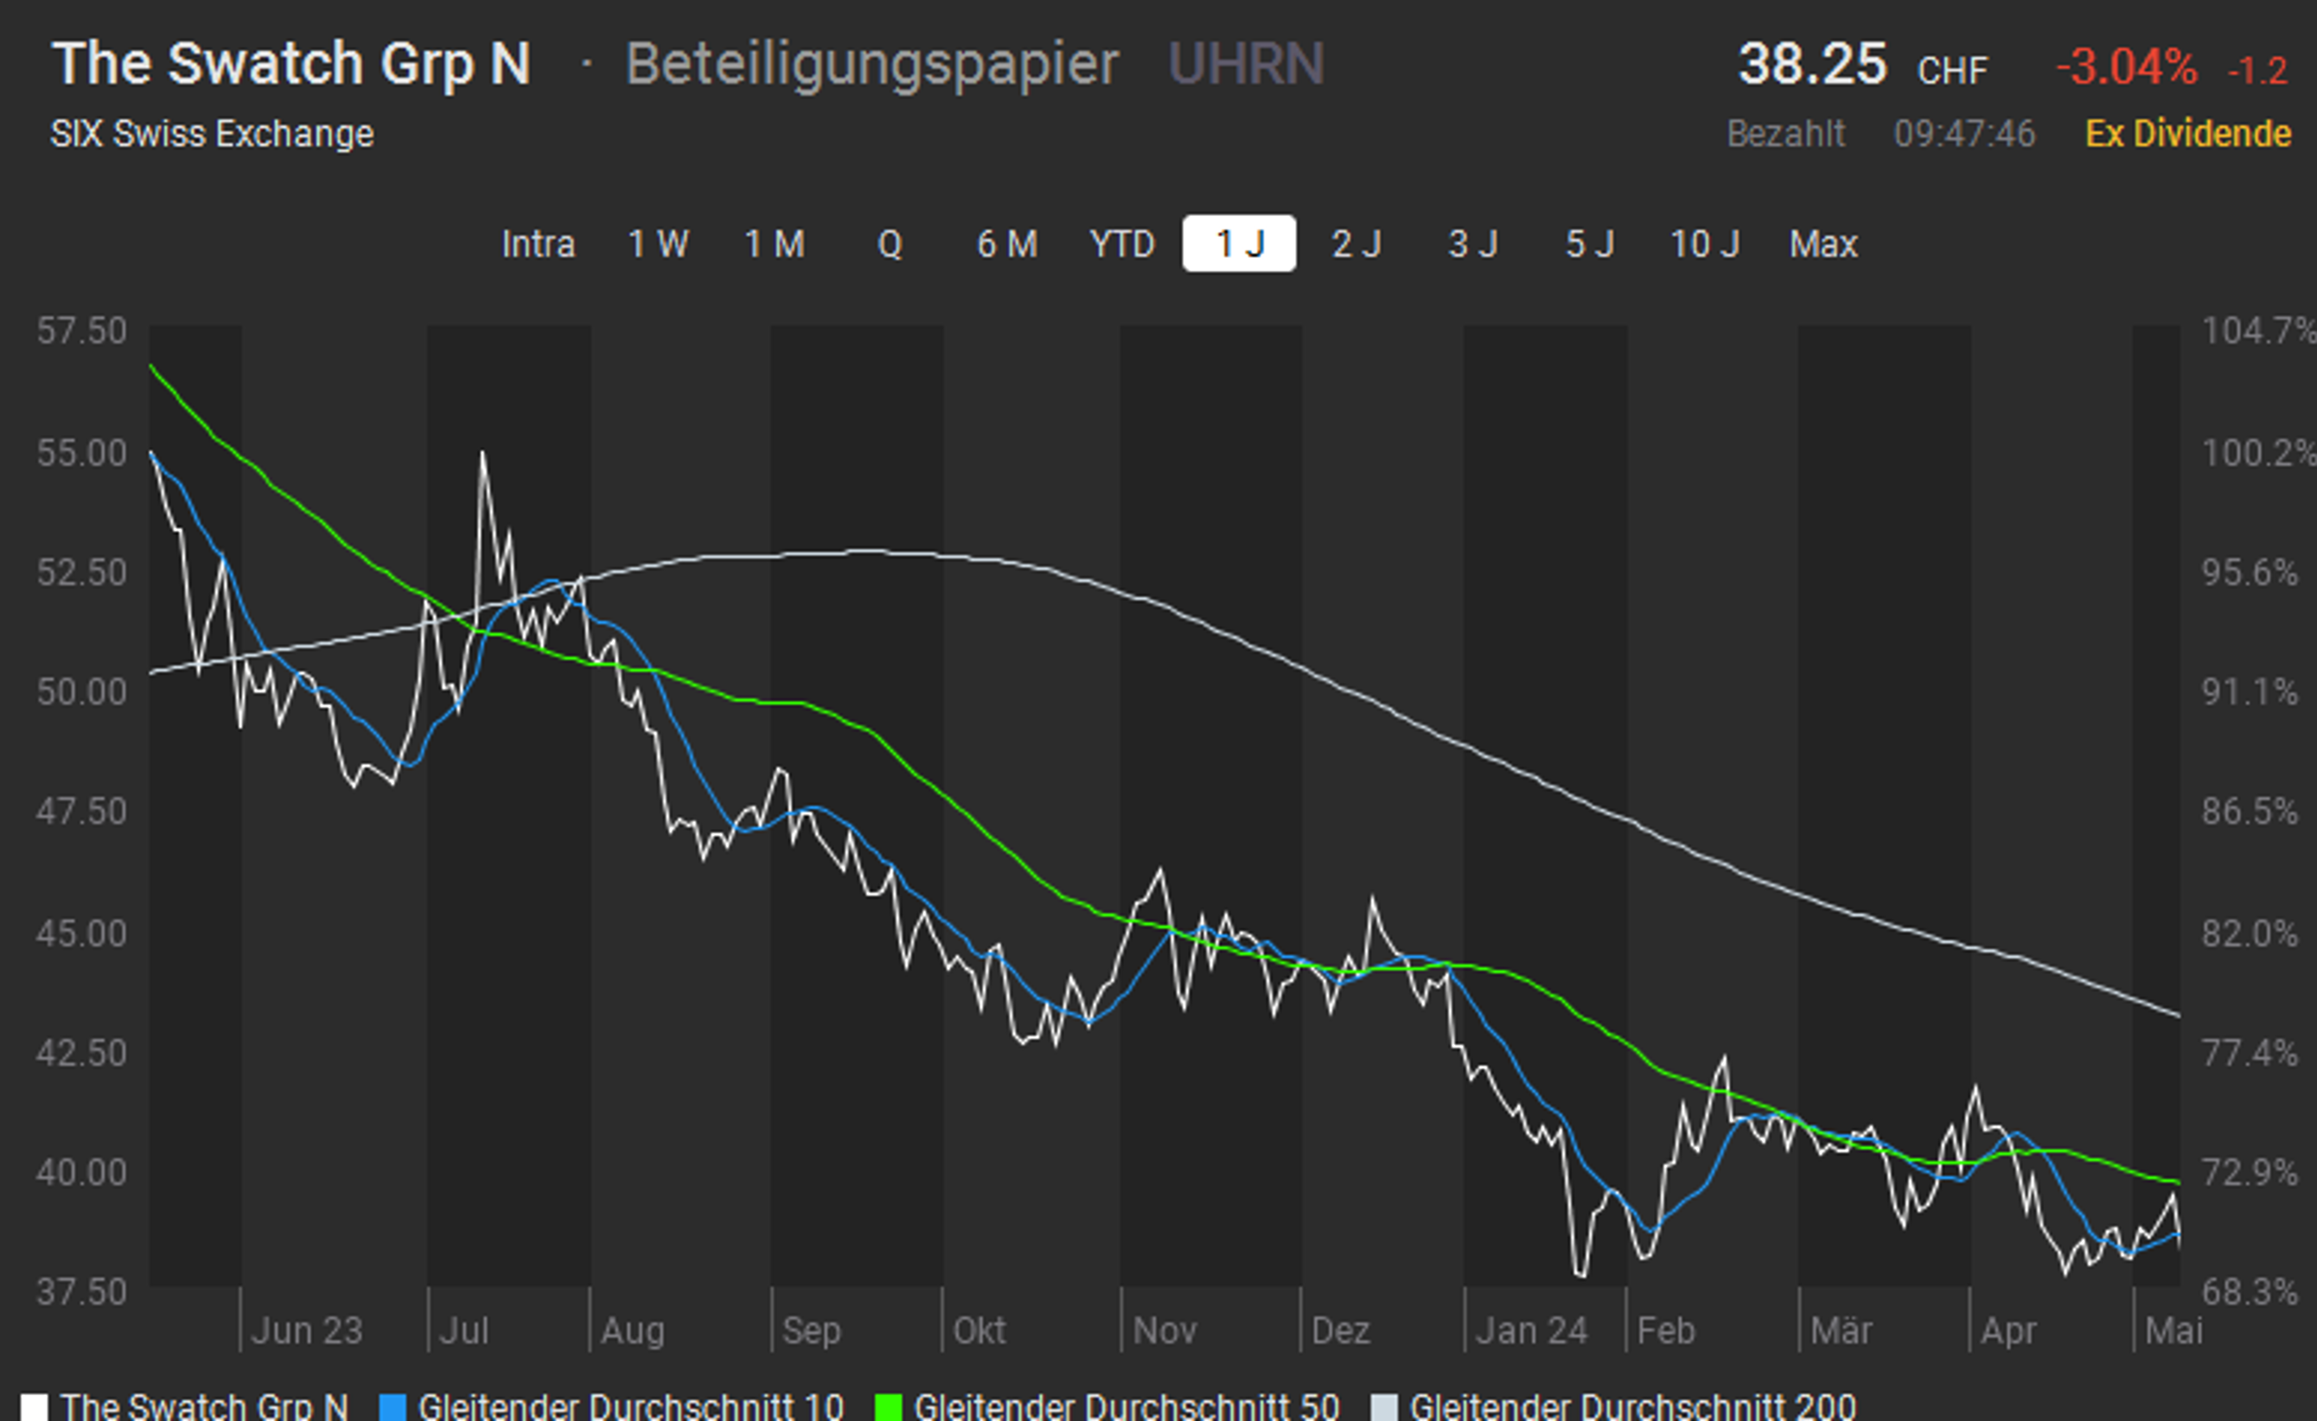
Task: Select the Intra time range tab
Action: point(537,245)
